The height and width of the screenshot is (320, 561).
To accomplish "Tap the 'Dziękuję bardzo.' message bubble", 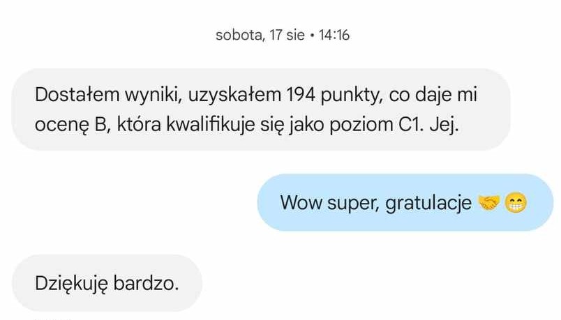I will click(x=107, y=283).
